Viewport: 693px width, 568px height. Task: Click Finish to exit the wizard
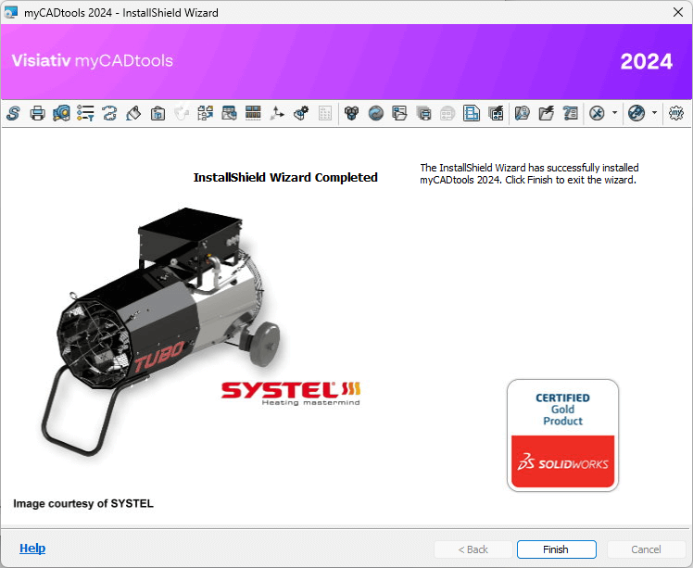click(x=556, y=549)
